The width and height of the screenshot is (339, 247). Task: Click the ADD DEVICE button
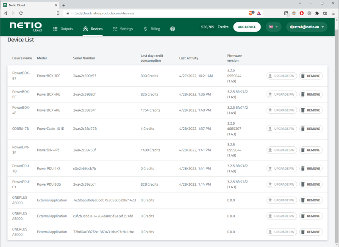point(247,26)
